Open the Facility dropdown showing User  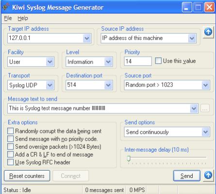[x=50, y=62]
